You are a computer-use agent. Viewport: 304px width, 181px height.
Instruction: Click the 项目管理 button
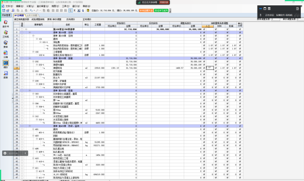6,15
